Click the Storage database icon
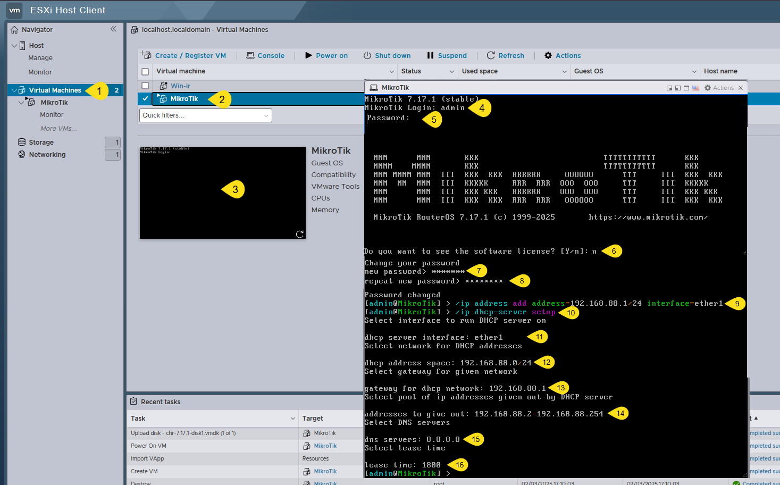Screen dimensions: 780x485 [x=22, y=142]
